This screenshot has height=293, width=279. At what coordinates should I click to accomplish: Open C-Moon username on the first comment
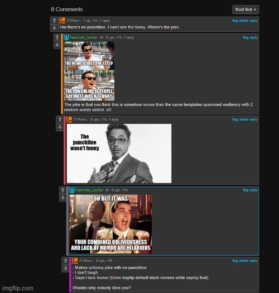pyautogui.click(x=73, y=21)
